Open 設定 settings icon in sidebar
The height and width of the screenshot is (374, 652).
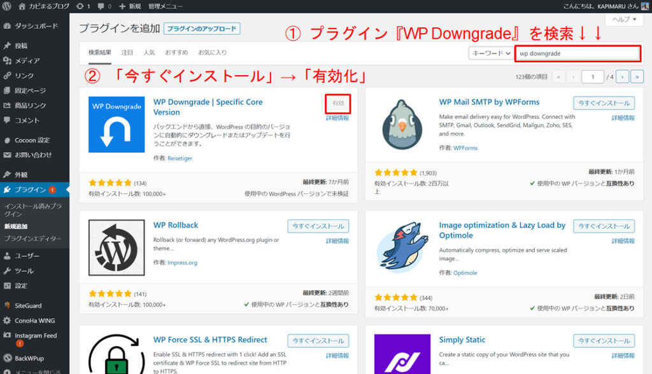coord(7,286)
